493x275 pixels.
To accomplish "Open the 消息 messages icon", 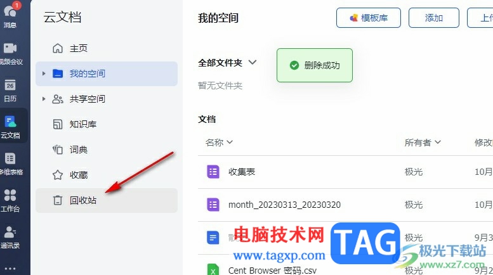I will coord(10,15).
